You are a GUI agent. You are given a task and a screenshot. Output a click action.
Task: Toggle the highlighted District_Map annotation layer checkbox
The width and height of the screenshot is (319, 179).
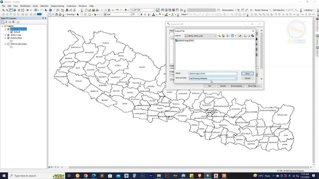[x=8, y=29]
